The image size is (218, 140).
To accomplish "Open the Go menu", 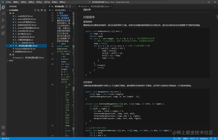I will [39, 2].
